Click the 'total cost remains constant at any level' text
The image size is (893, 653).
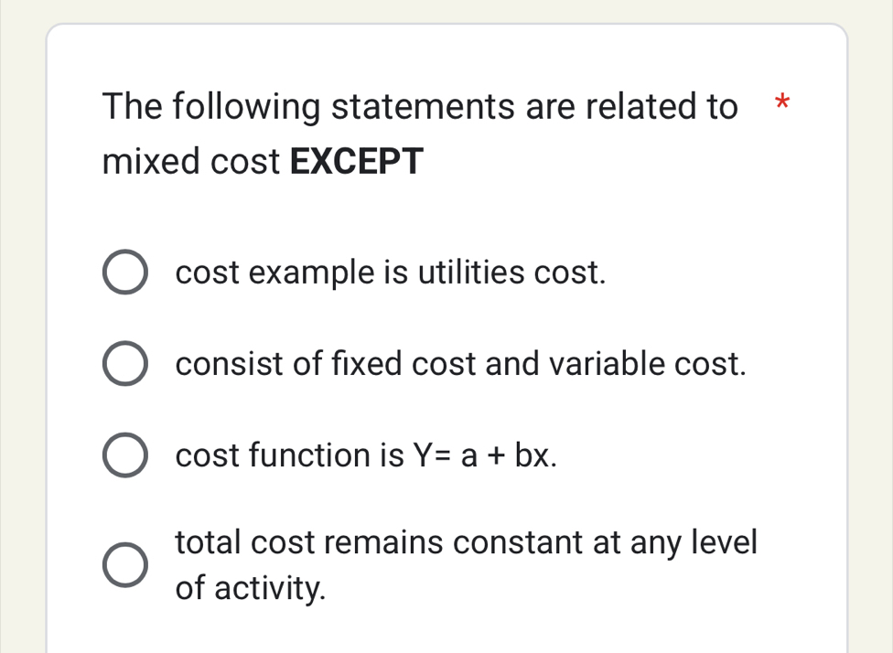point(466,542)
